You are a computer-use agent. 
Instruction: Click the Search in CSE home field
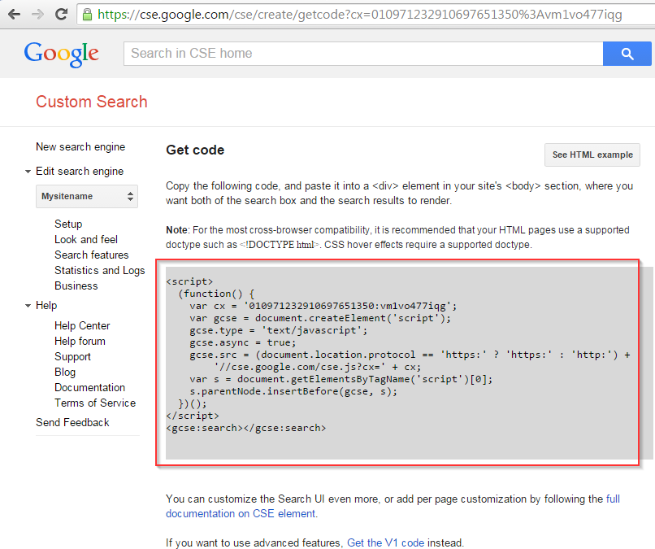click(363, 54)
